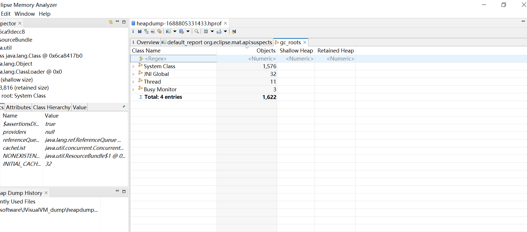Click the calculate retained size icon
The height and width of the screenshot is (232, 527).
(x=206, y=32)
